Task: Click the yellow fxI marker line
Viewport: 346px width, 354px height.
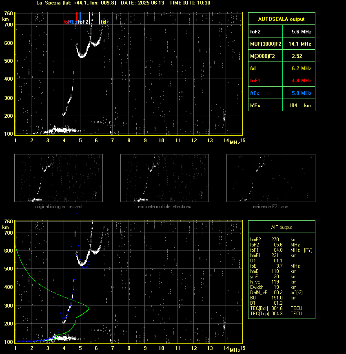Action: [99, 18]
